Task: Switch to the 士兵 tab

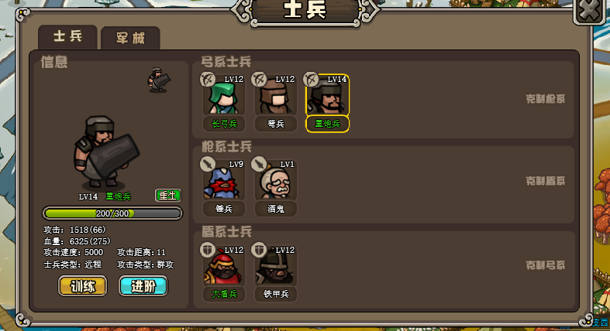Action: pyautogui.click(x=67, y=37)
